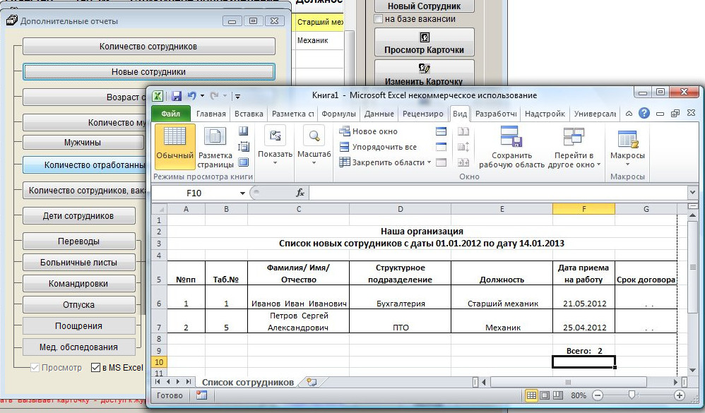Image resolution: width=705 pixels, height=413 pixels.
Task: Click the horizontal scrollbar thumb in Excel
Action: click(x=569, y=383)
